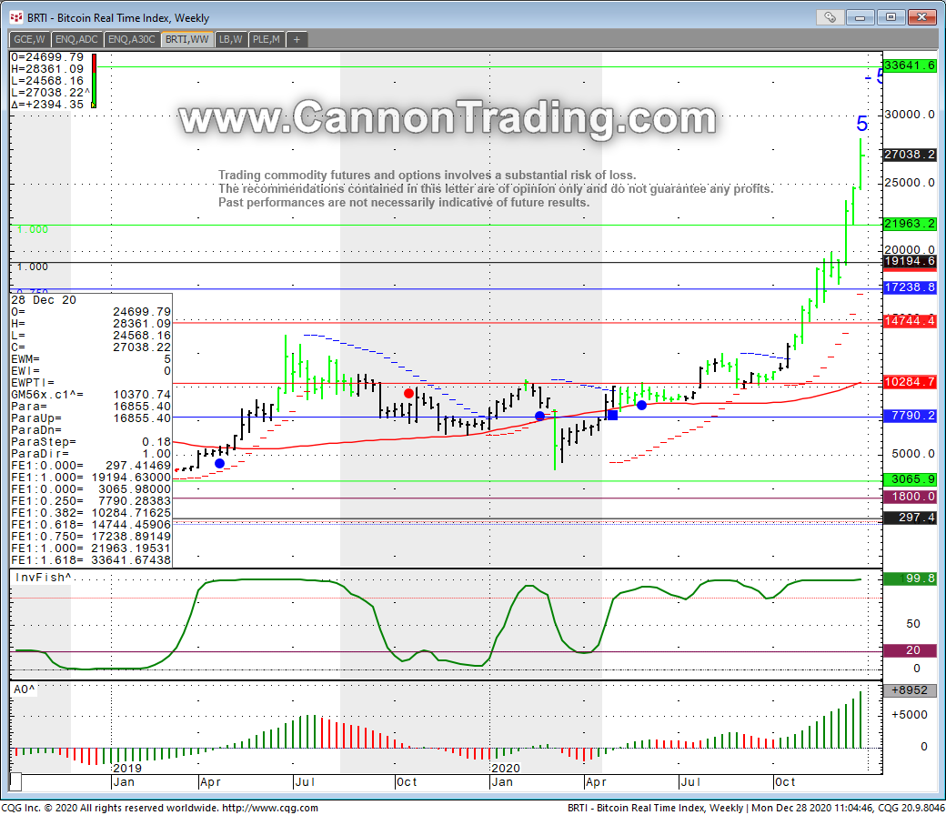Switch to the ENQ,ADC chart tab

(x=77, y=39)
